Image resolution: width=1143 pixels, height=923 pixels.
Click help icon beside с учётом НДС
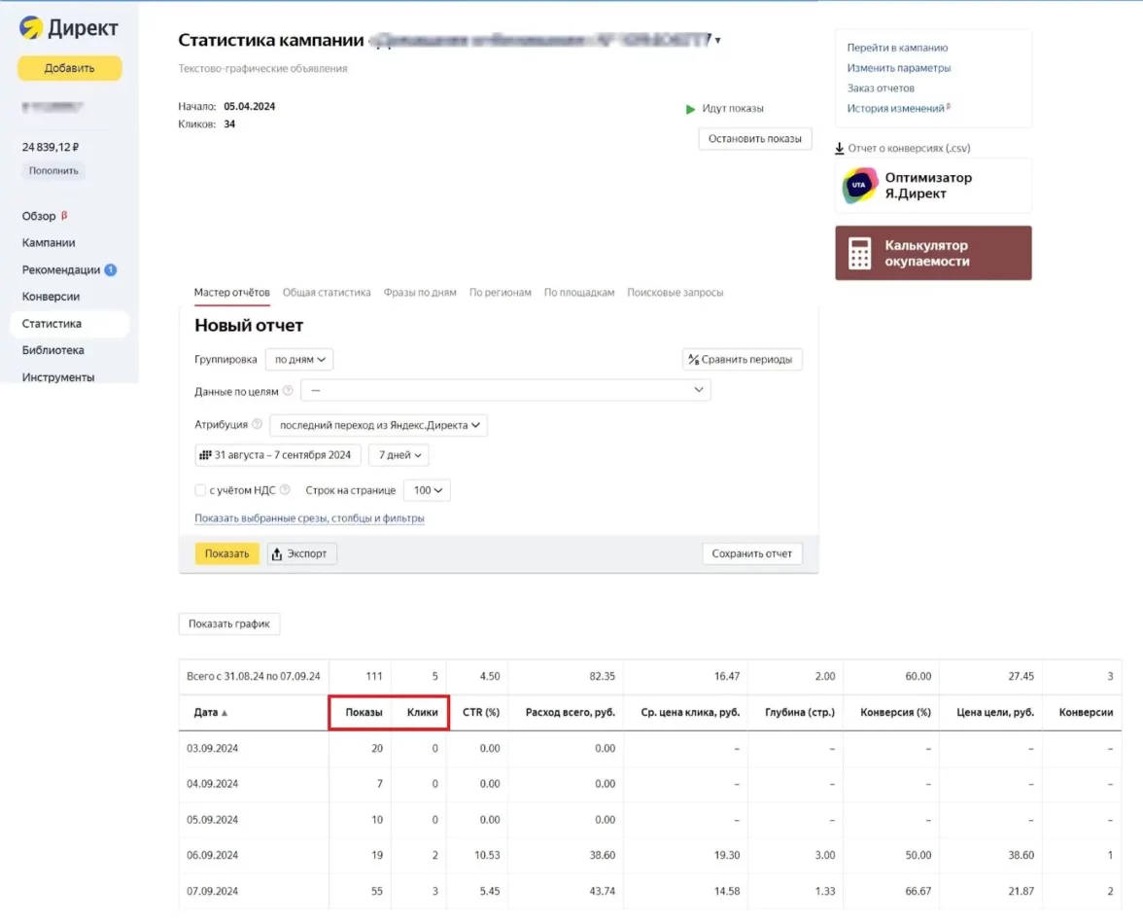[285, 491]
